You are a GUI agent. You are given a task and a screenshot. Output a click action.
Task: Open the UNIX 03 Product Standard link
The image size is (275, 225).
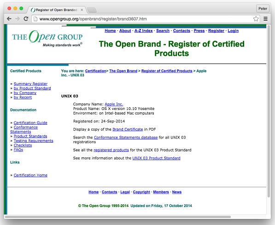(156, 158)
